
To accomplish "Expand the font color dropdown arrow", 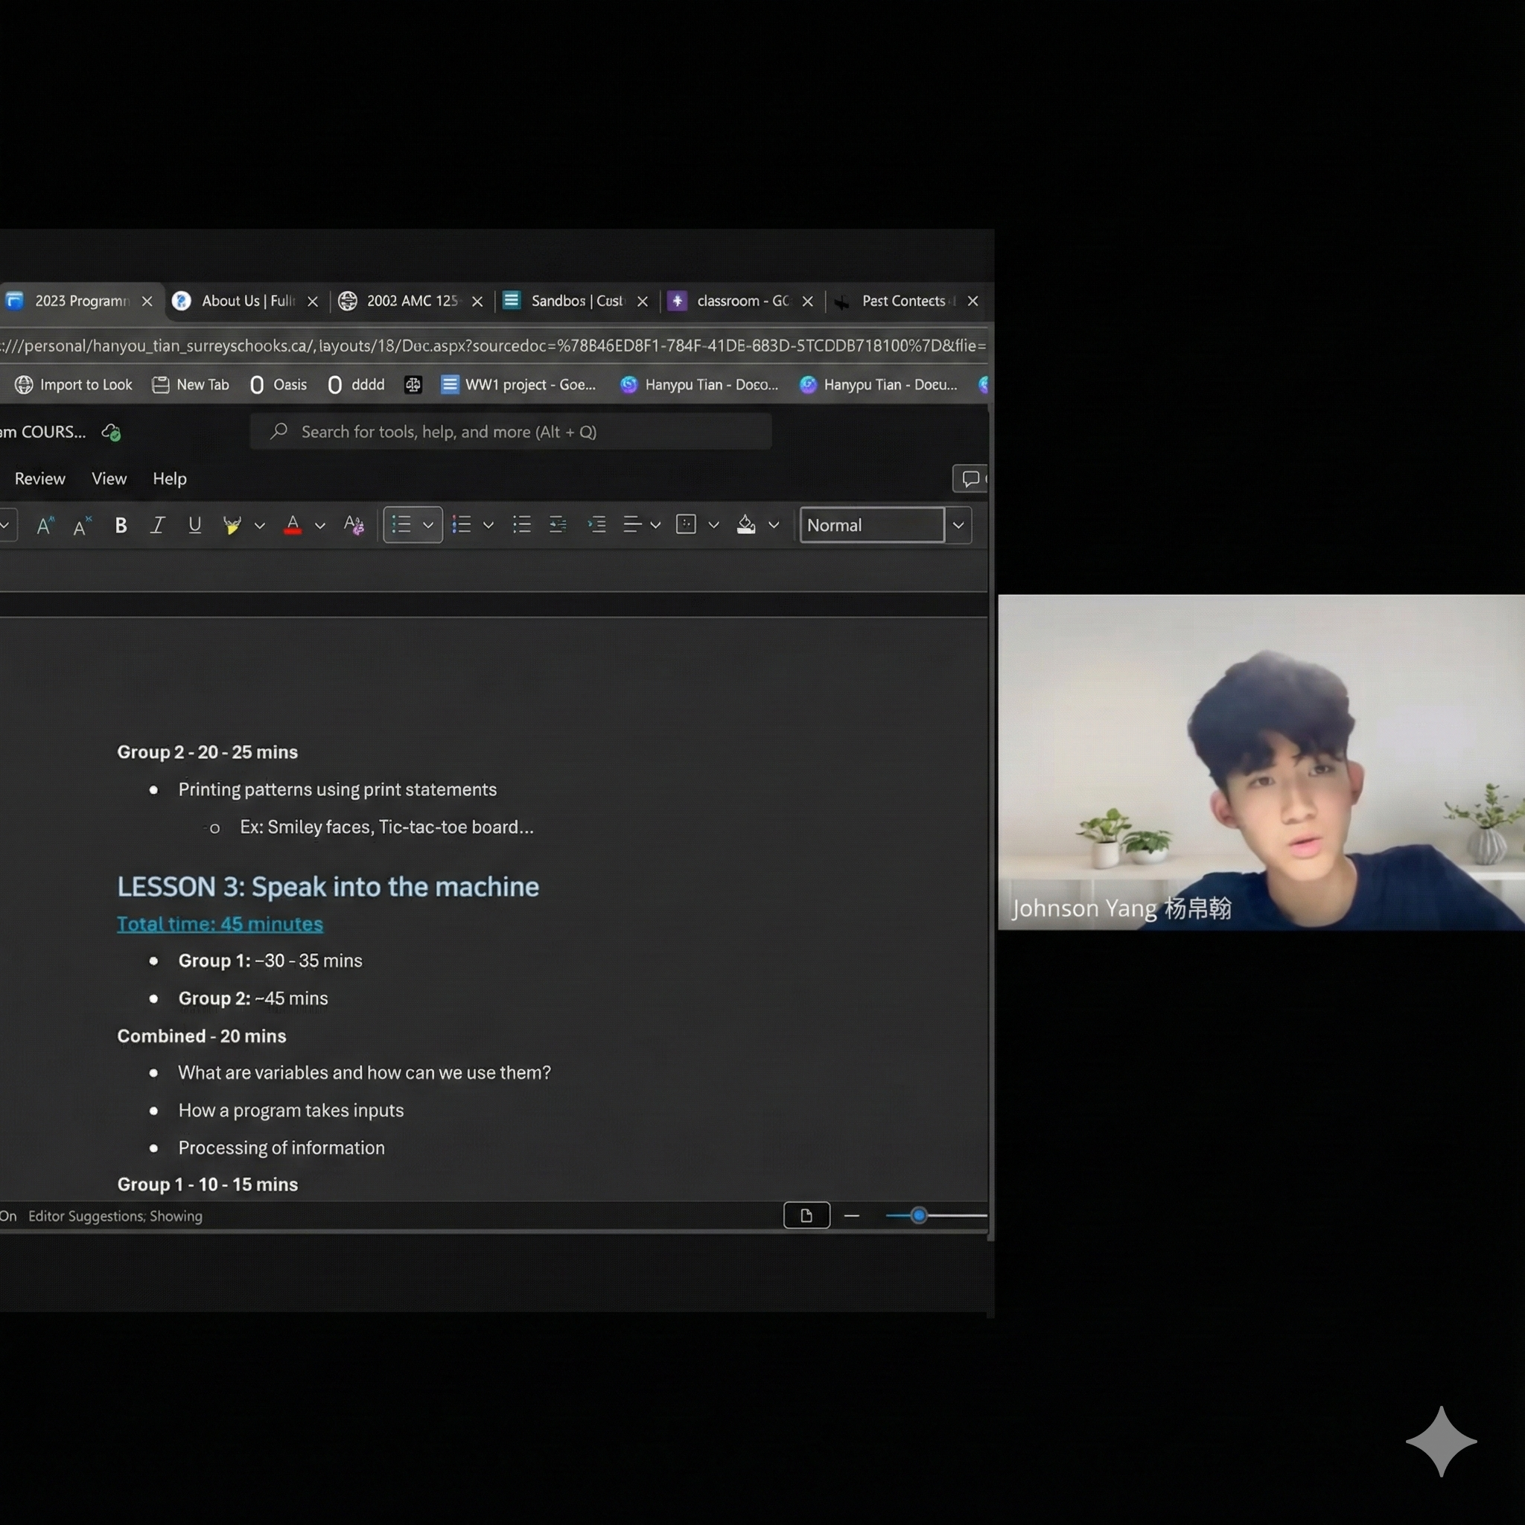I will tap(319, 525).
